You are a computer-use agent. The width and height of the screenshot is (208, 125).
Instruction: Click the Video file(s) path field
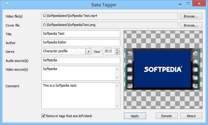coord(109,16)
